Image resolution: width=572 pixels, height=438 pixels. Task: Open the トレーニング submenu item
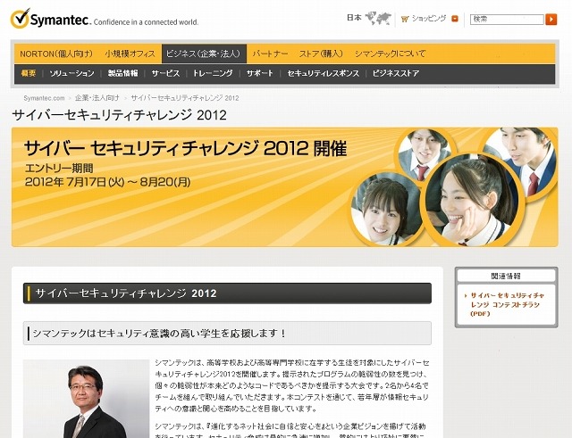click(213, 73)
